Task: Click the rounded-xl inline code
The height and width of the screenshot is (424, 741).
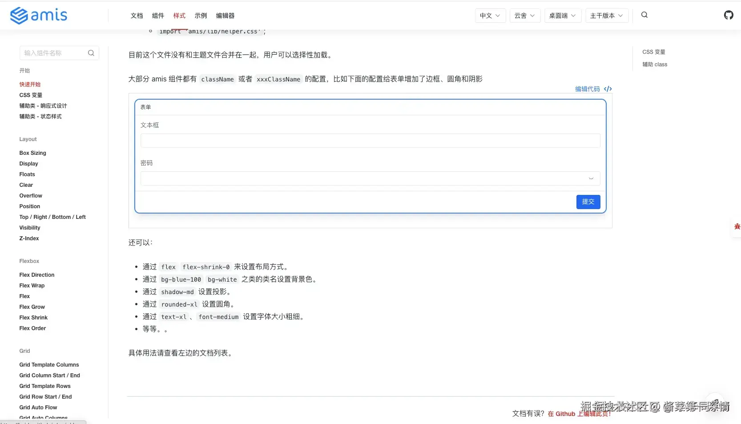Action: pyautogui.click(x=179, y=304)
